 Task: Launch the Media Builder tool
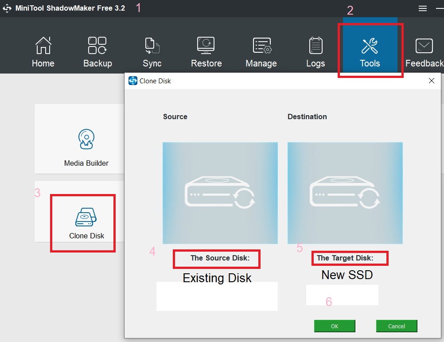tap(80, 139)
